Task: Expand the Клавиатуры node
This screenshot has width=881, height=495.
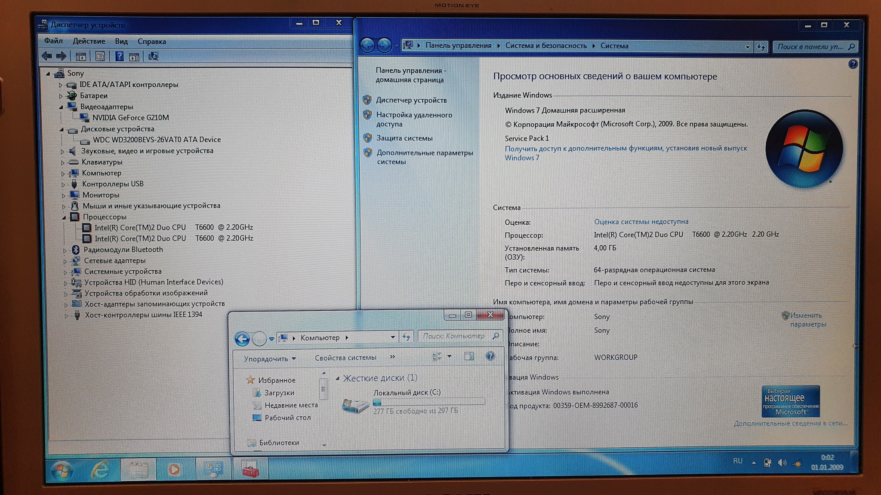Action: (x=62, y=162)
